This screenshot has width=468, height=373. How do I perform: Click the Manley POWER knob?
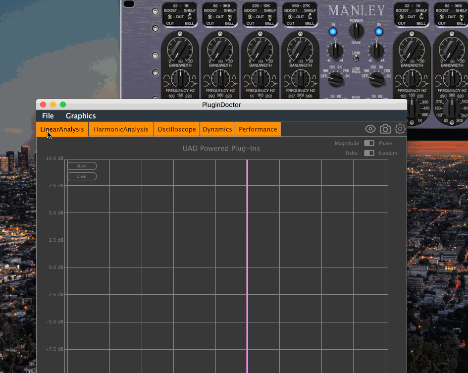[x=356, y=31]
